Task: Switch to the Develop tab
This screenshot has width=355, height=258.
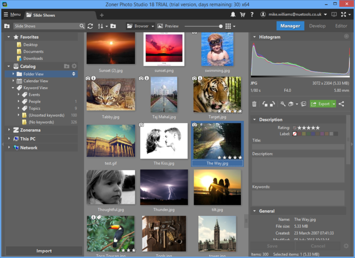Action: click(x=317, y=26)
